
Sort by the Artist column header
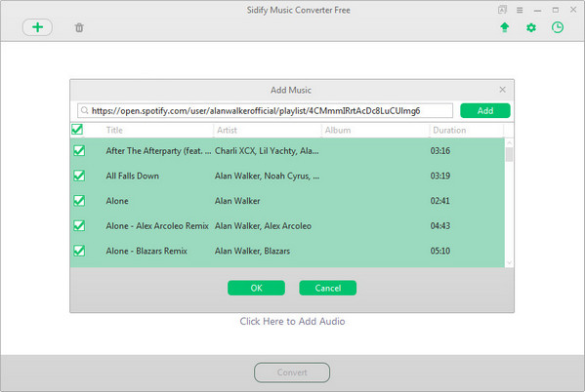pos(227,130)
